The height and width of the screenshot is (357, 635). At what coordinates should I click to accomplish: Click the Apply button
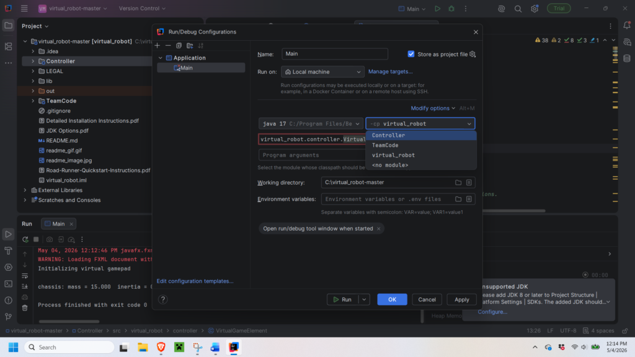click(461, 299)
